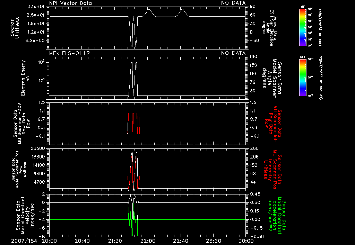Click 'NO DATA' label of NPI Vector panel
Image resolution: width=355 pixels, height=245 pixels.
pos(233,3)
